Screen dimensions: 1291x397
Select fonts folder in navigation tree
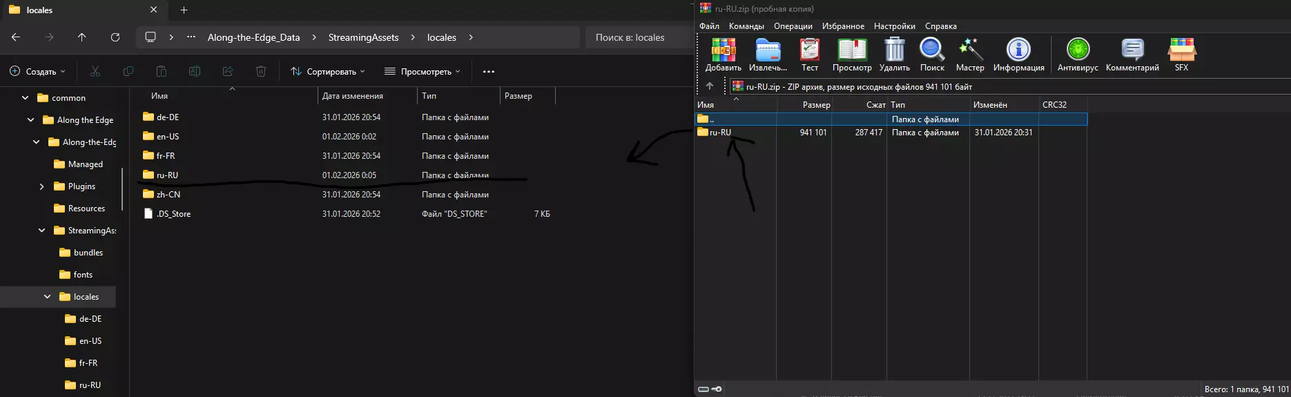pyautogui.click(x=76, y=275)
